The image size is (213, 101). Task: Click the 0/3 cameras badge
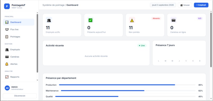[x=200, y=18]
